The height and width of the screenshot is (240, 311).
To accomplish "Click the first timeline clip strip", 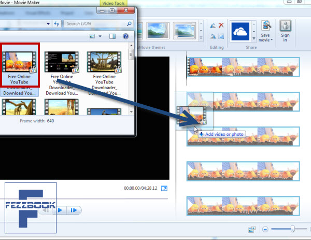I will pos(243,67).
